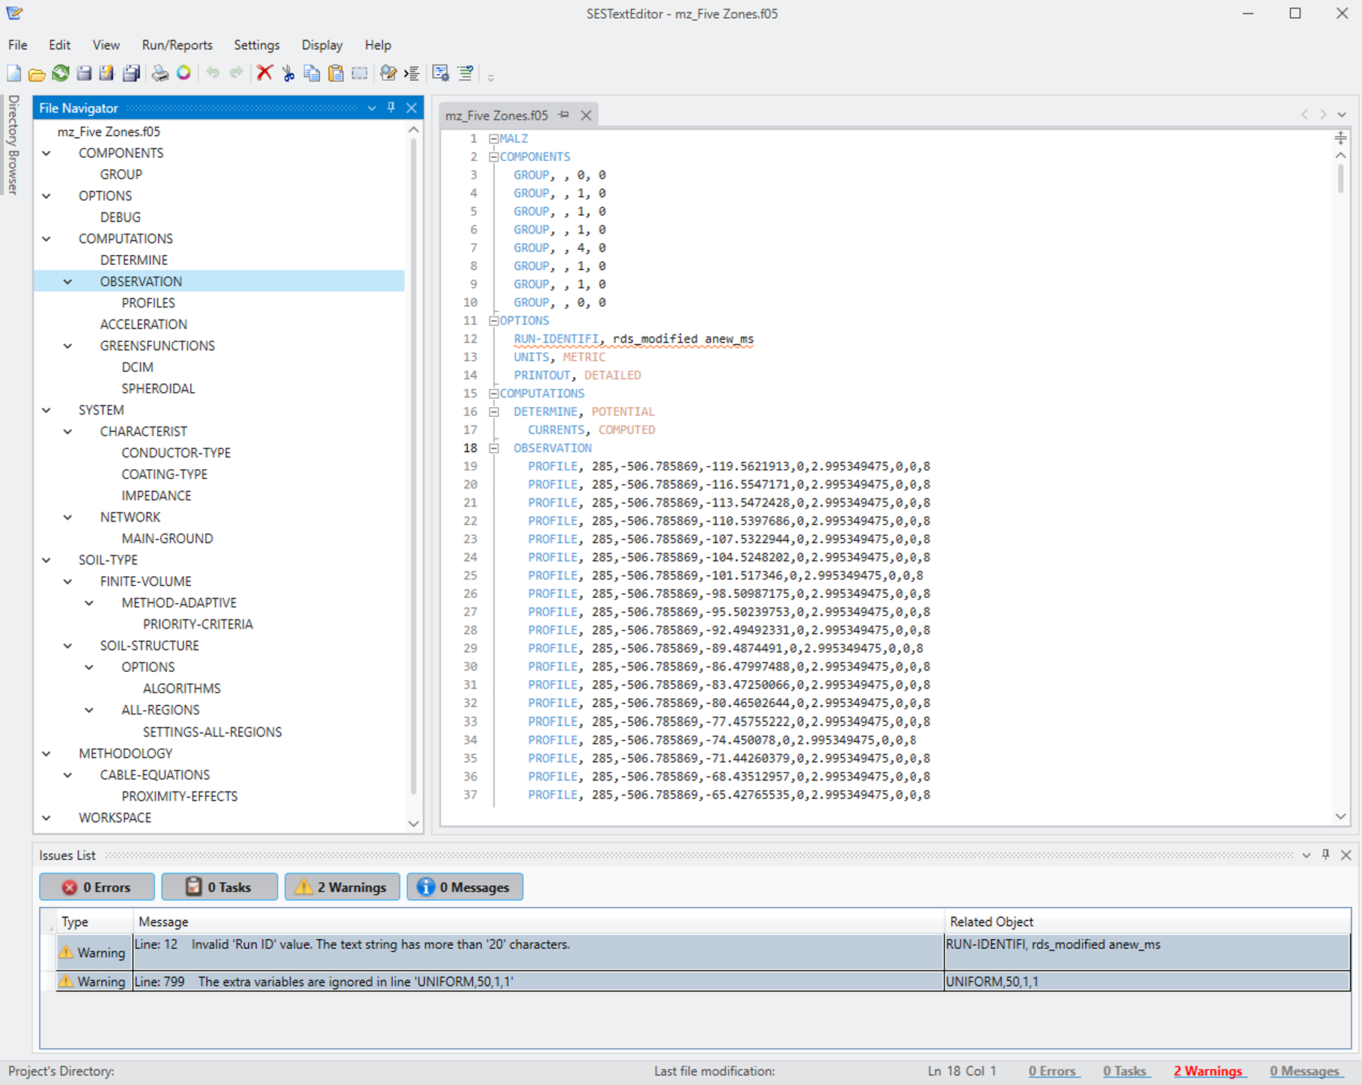Pin the mz_Five Zones.f05 tab

pos(564,114)
